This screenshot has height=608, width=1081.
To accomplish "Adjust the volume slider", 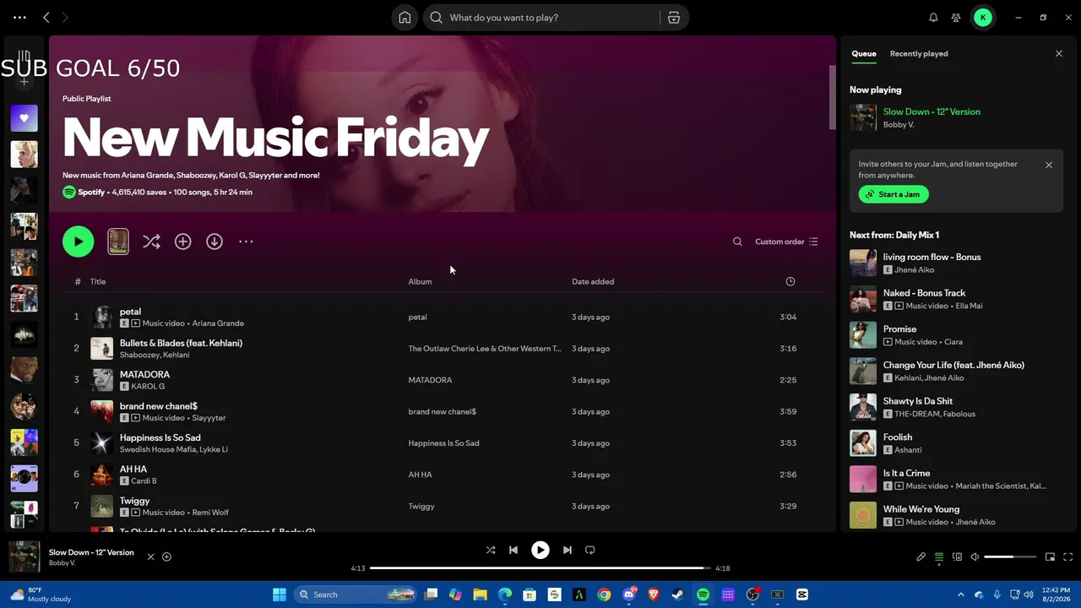I will [1010, 557].
